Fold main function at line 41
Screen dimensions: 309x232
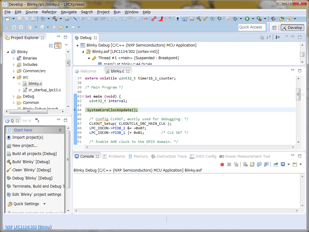click(83, 96)
